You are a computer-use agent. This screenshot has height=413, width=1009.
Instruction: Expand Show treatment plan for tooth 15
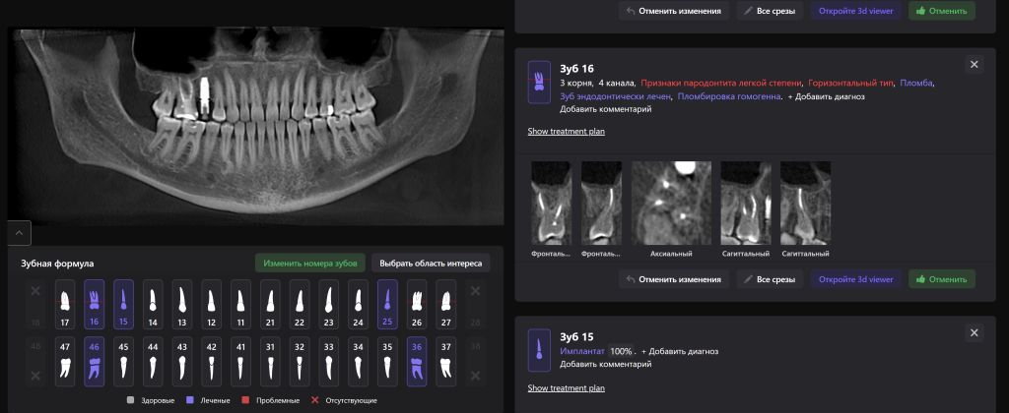[x=566, y=387]
